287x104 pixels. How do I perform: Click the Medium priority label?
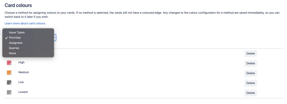point(24,72)
